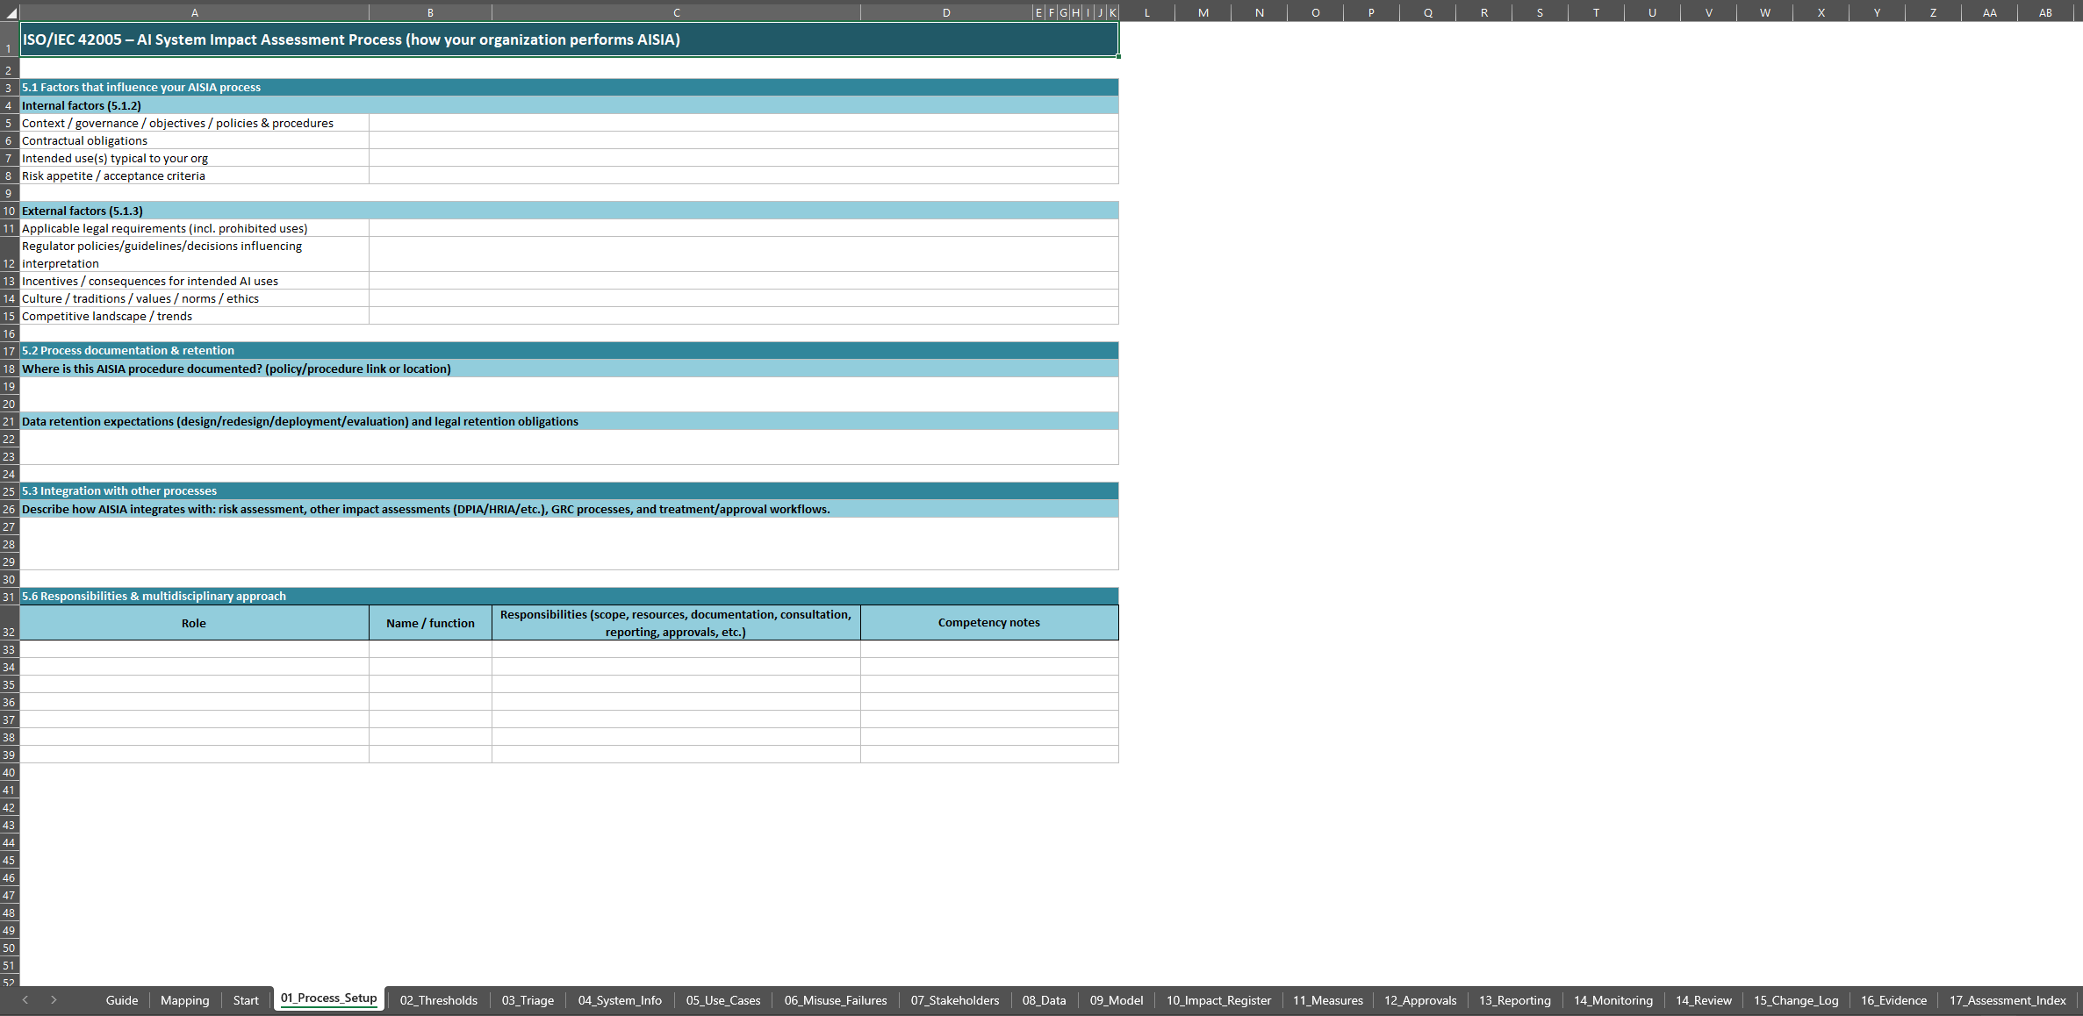The width and height of the screenshot is (2083, 1016).
Task: Select the title cell with ISO/IEC 42005
Action: (568, 39)
